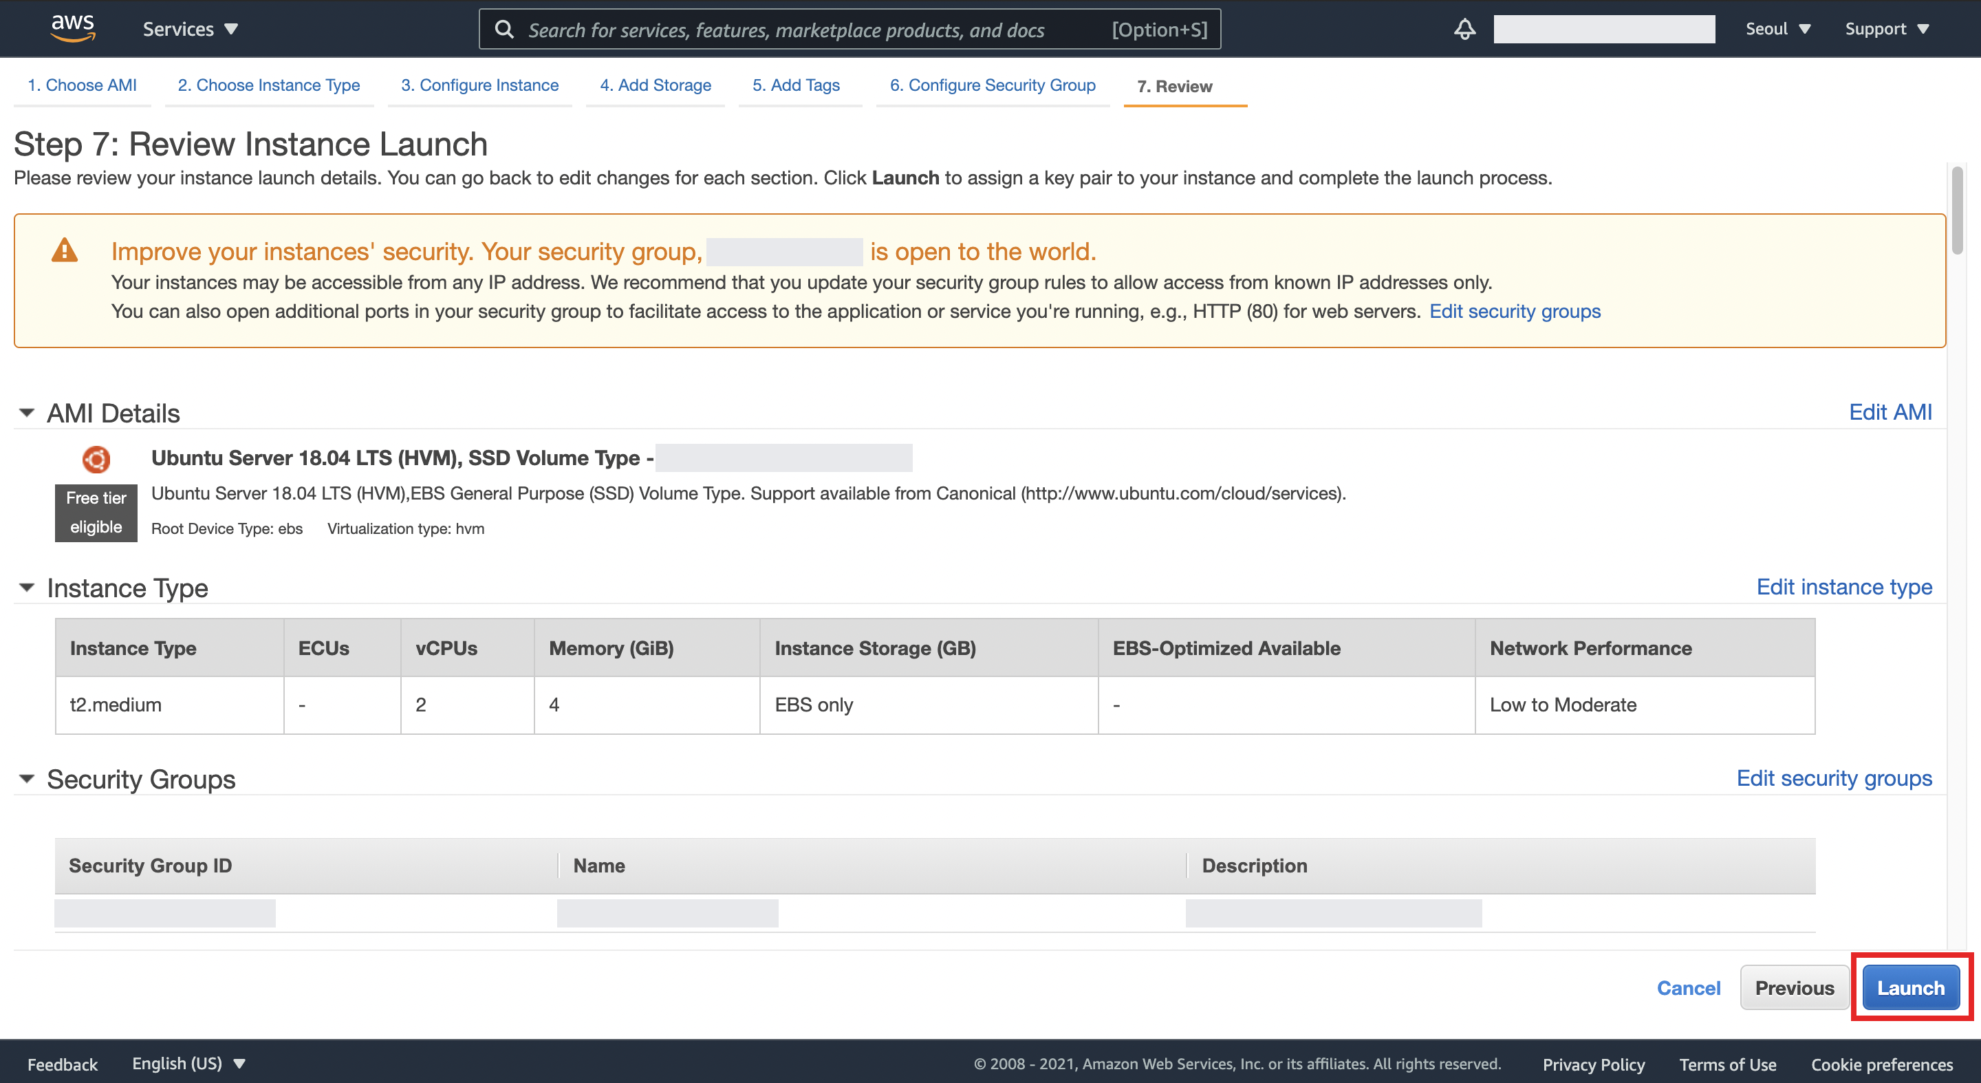Image resolution: width=1981 pixels, height=1083 pixels.
Task: Open the Support dropdown menu
Action: coord(1886,29)
